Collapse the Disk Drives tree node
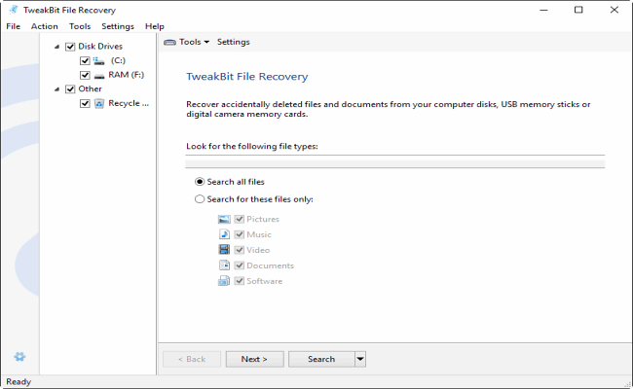633x389 pixels. click(x=56, y=47)
